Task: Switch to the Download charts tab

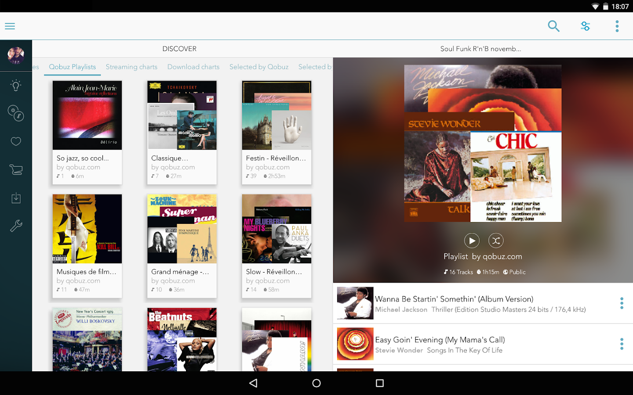Action: click(193, 67)
